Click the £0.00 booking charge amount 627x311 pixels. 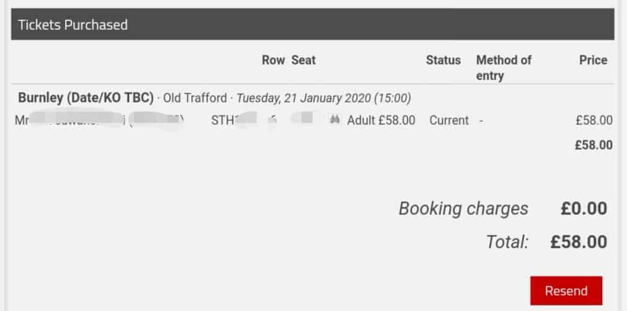[x=584, y=209]
